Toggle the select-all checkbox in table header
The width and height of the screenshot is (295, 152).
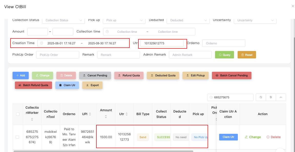(x=18, y=114)
